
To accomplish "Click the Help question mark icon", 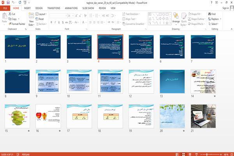I will [x=211, y=3].
